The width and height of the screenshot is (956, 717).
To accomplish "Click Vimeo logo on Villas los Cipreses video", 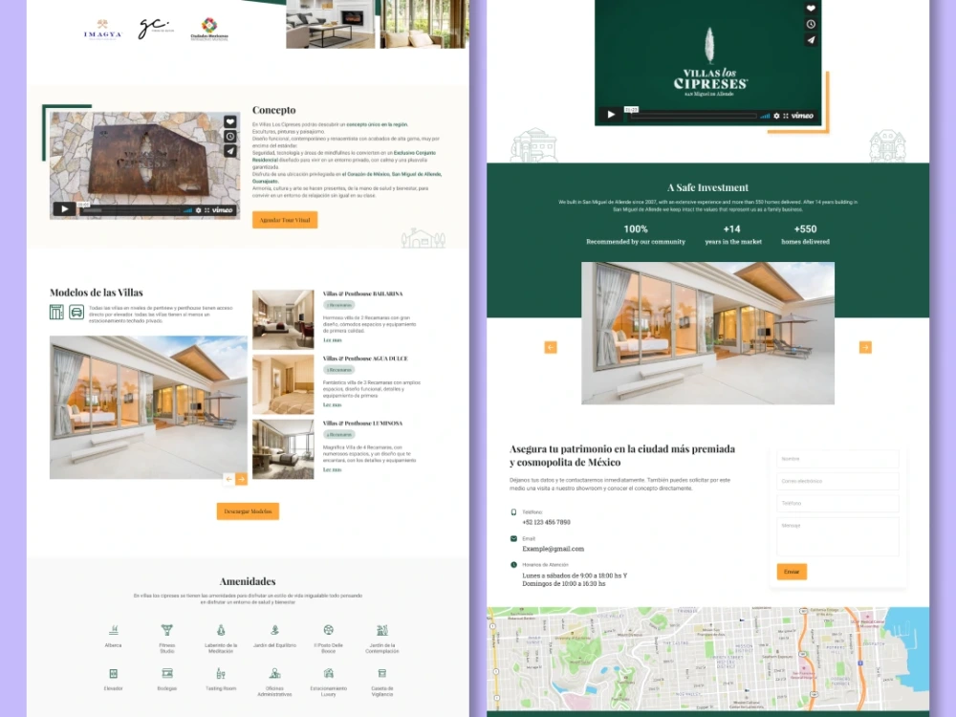I will pyautogui.click(x=802, y=116).
